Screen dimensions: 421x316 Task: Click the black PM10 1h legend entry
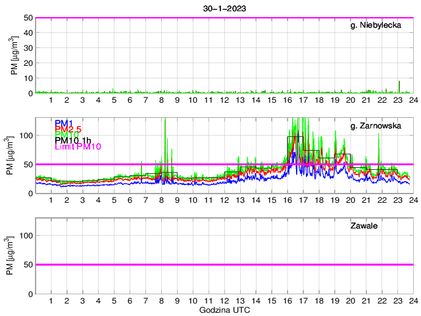74,140
